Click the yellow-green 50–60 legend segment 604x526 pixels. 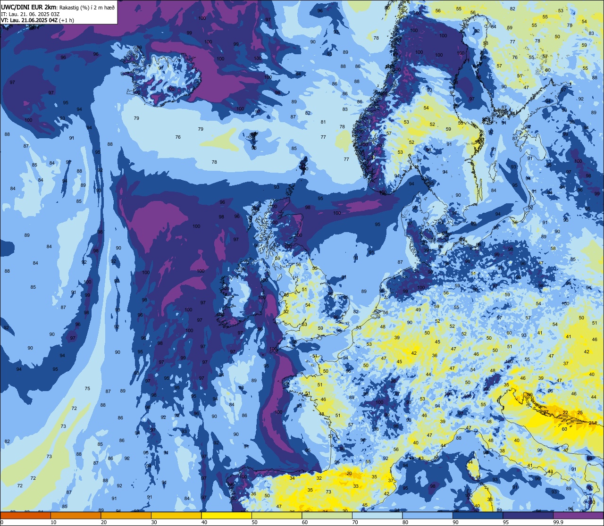pos(277,515)
